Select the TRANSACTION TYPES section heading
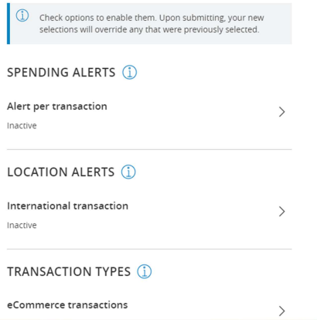 coord(69,271)
